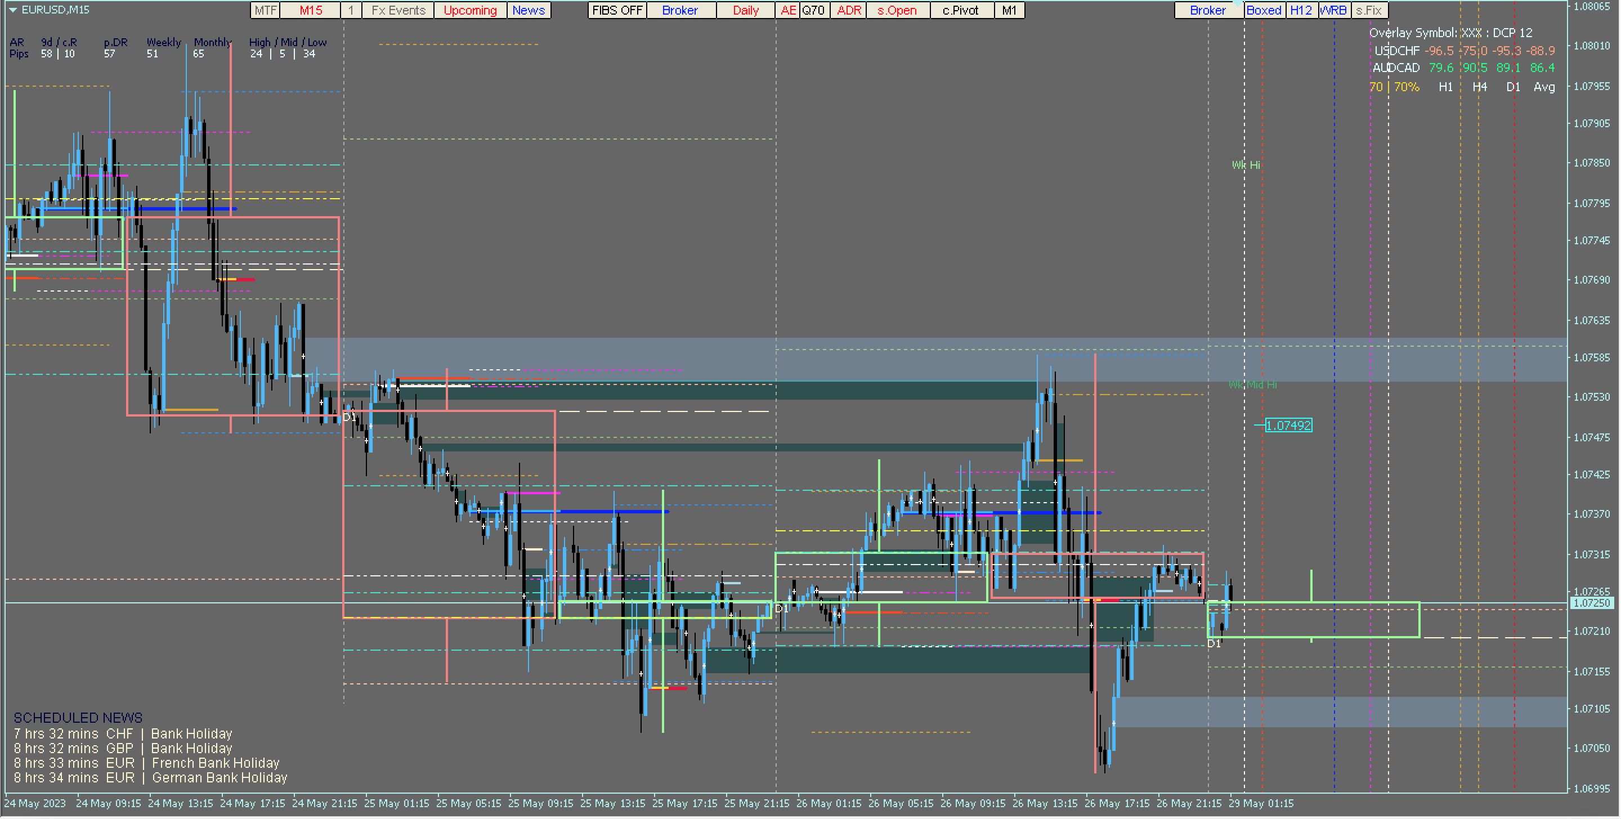Image resolution: width=1621 pixels, height=819 pixels.
Task: Toggle the FIBS OFF switch
Action: (617, 10)
